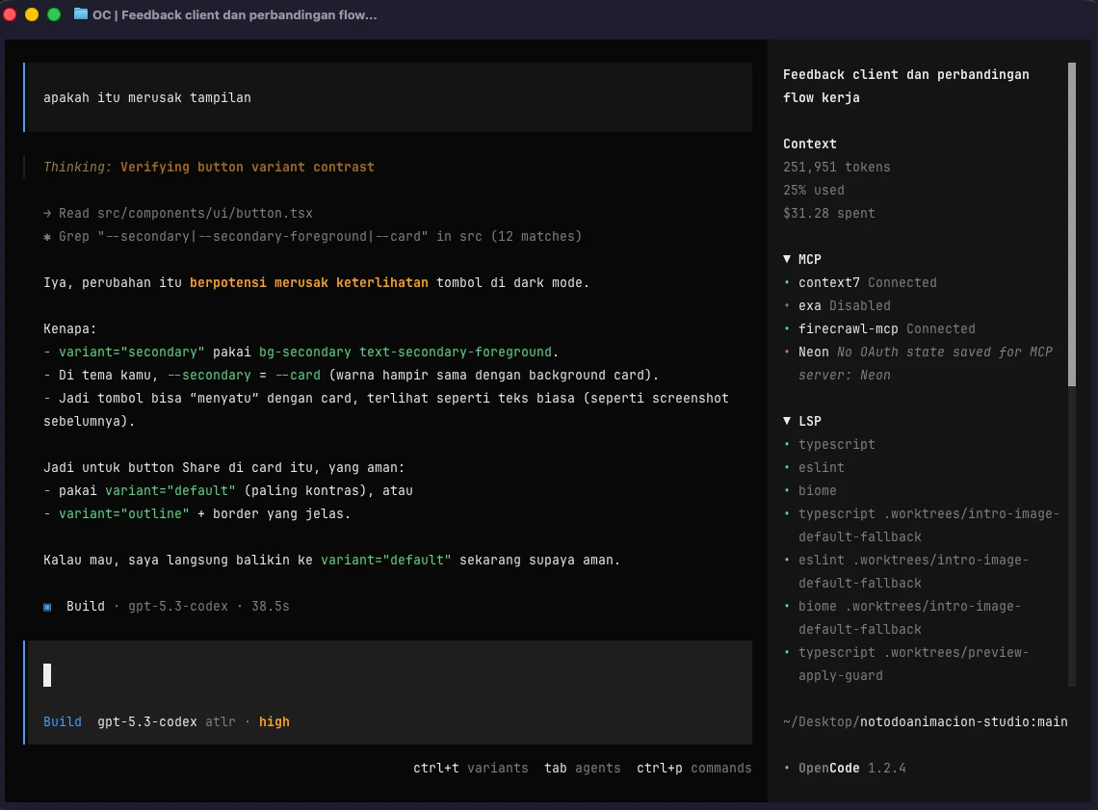Click the folder icon in the title bar
Viewport: 1098px width, 810px height.
tap(79, 14)
